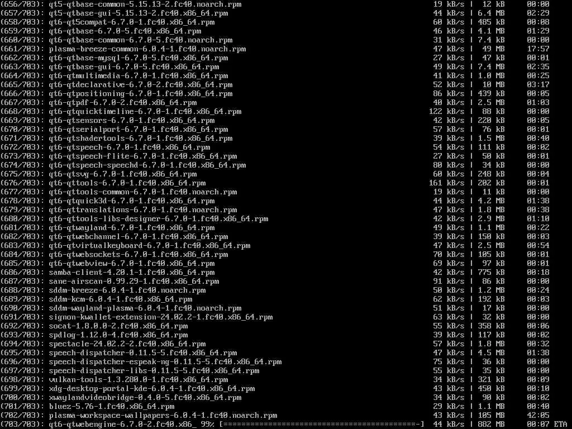This screenshot has height=429, width=572.
Task: Click the bluez-5.76-1.fc40 package name
Action: pos(112,407)
